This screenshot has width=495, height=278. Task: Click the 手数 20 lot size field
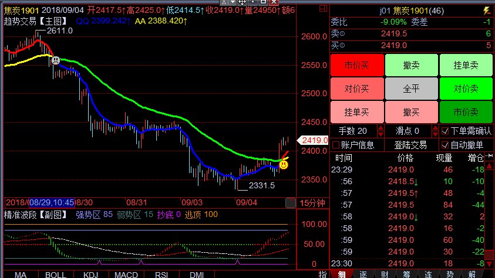click(x=353, y=131)
